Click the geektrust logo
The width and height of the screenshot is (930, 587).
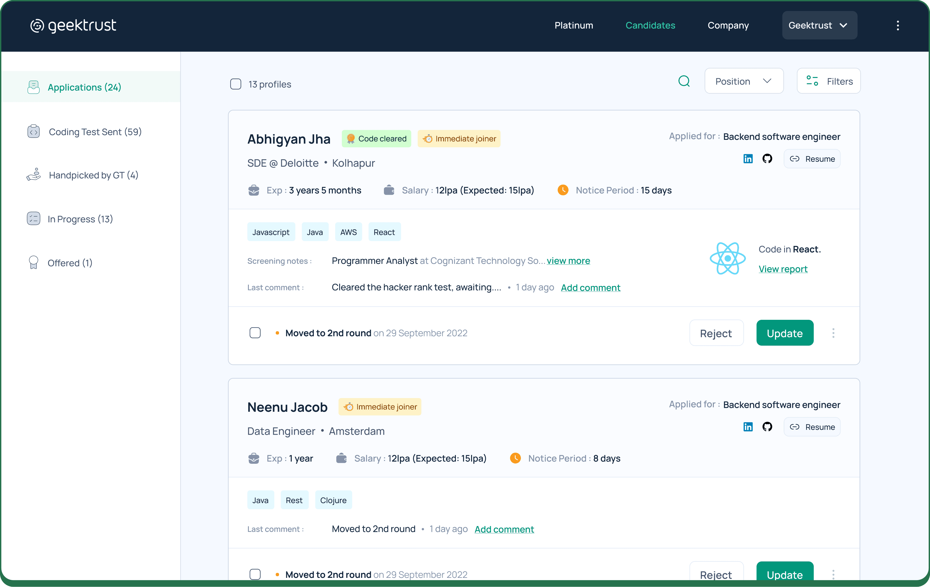[x=73, y=25]
